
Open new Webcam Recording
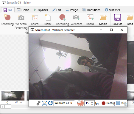[x=21, y=22]
